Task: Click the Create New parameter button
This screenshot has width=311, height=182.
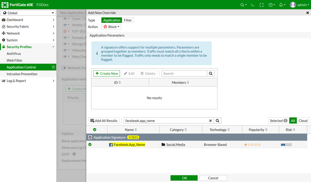Action: tap(106, 74)
